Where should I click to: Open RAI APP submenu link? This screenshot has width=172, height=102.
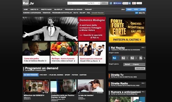(x=83, y=13)
